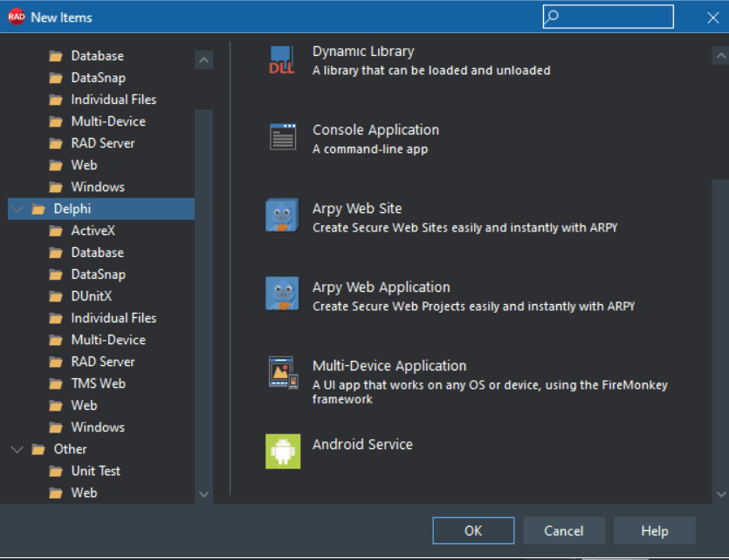Image resolution: width=729 pixels, height=560 pixels.
Task: Select Windows folder listed just above Other
Action: pyautogui.click(x=98, y=427)
